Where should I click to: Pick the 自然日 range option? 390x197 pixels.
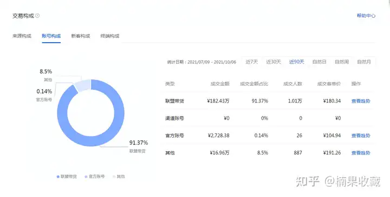[x=320, y=62]
